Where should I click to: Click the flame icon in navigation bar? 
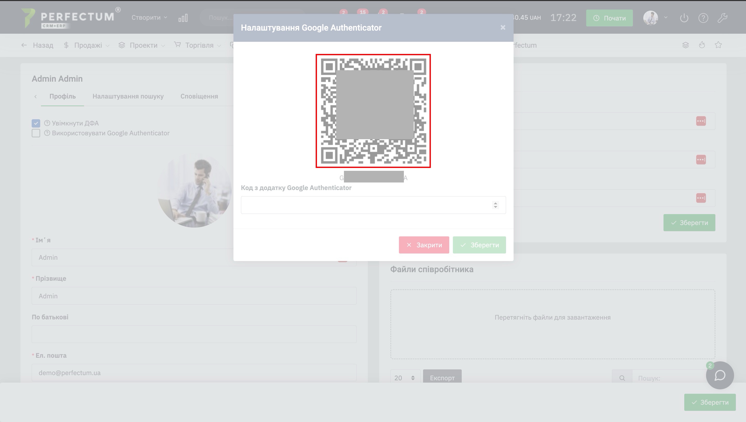pyautogui.click(x=702, y=45)
